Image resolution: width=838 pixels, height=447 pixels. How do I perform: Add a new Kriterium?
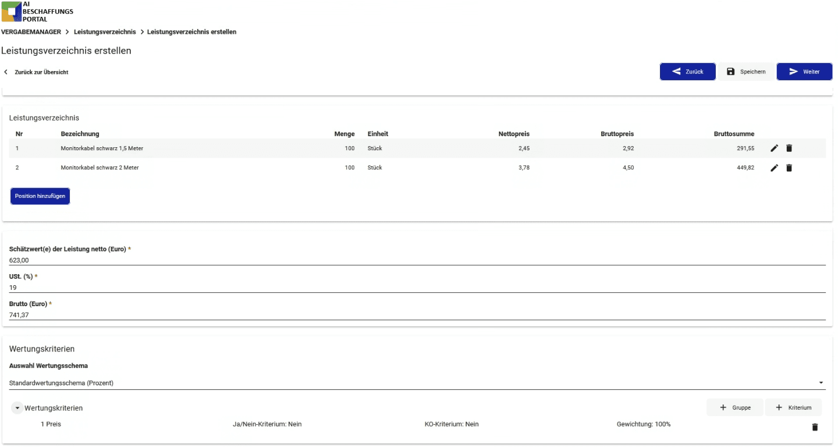click(x=793, y=407)
